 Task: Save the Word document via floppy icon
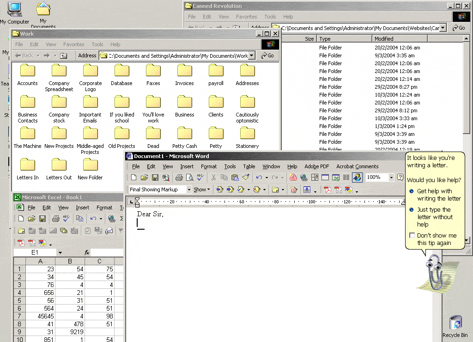(155, 177)
